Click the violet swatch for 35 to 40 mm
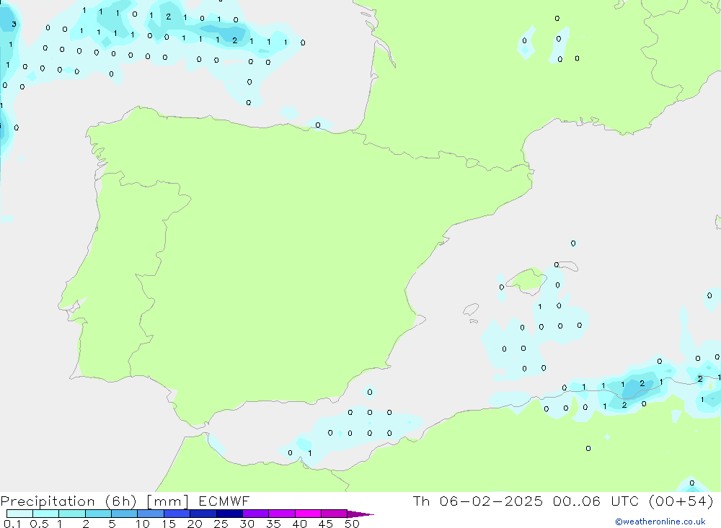 (x=282, y=514)
